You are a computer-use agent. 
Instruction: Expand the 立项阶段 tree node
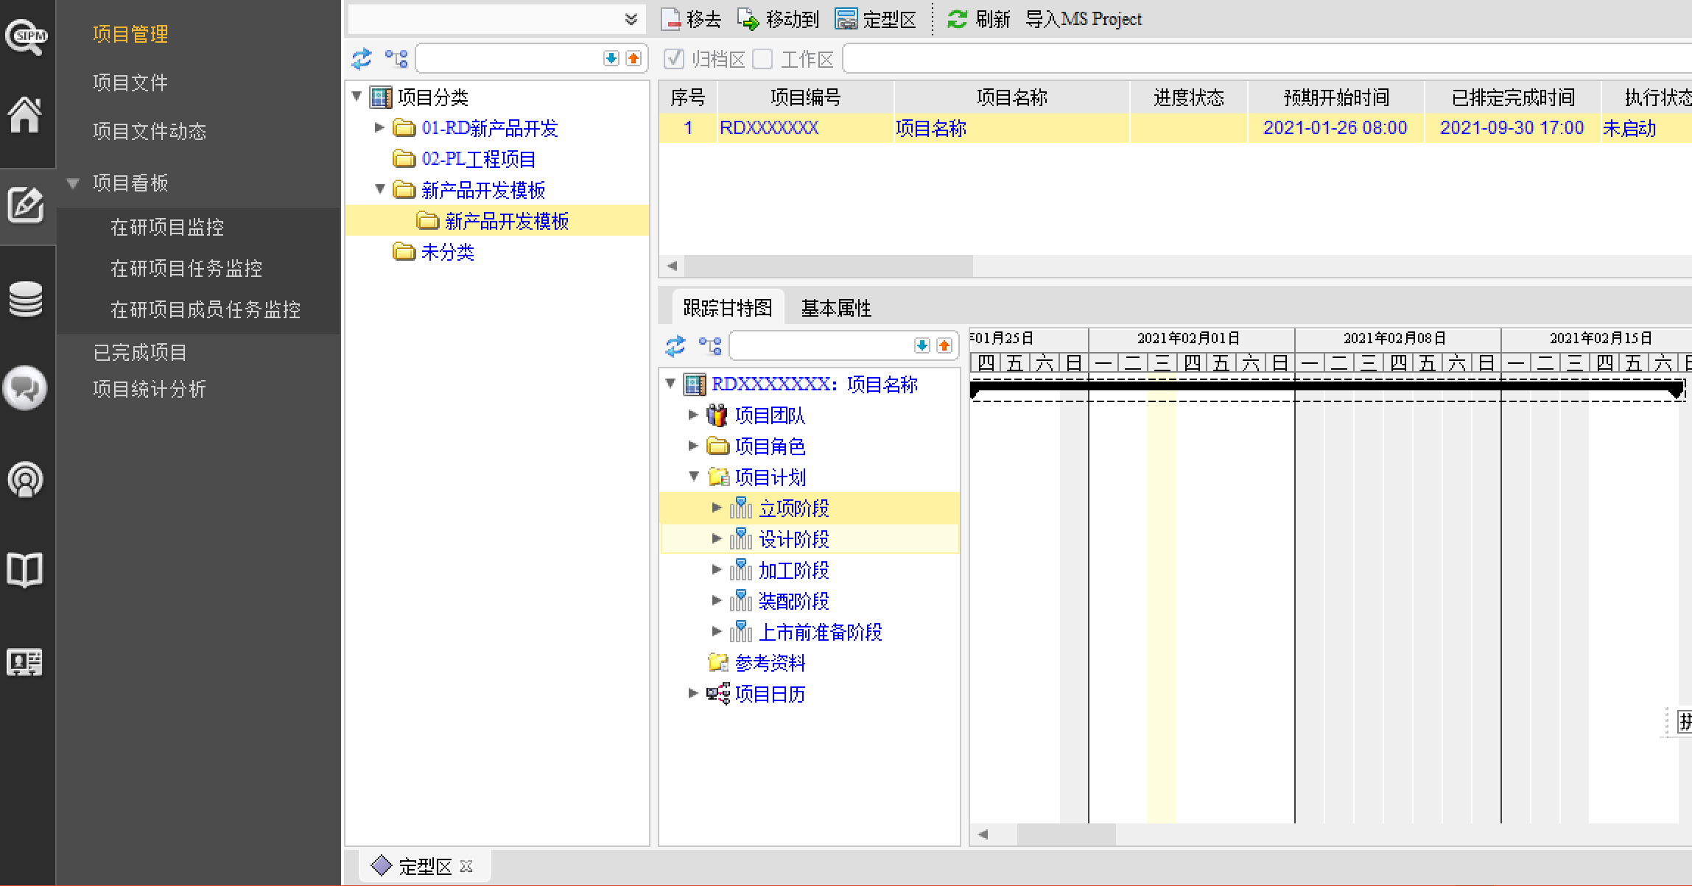717,508
